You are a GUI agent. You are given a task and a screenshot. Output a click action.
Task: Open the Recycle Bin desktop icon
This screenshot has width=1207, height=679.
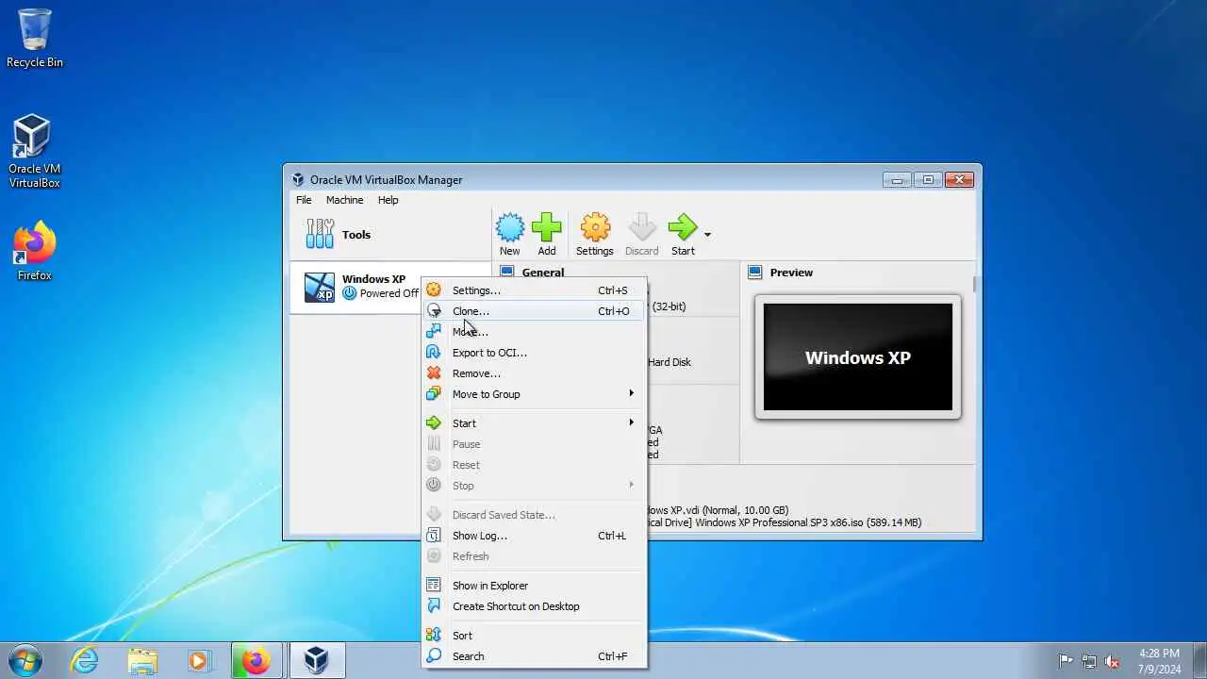click(35, 39)
